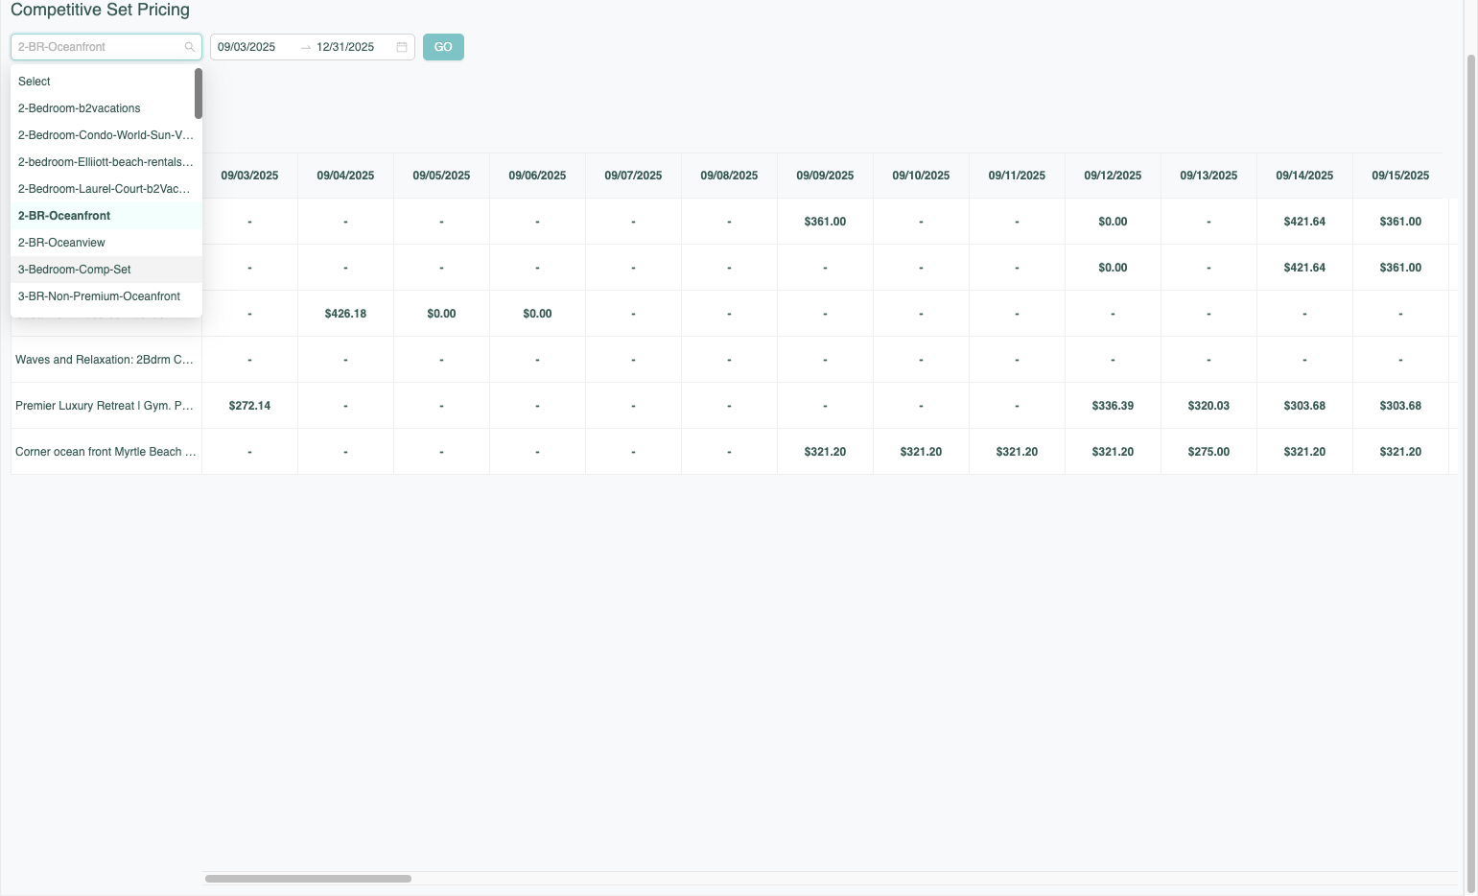The width and height of the screenshot is (1478, 896).
Task: Click the dropdown list scrollbar thumb
Action: (199, 93)
